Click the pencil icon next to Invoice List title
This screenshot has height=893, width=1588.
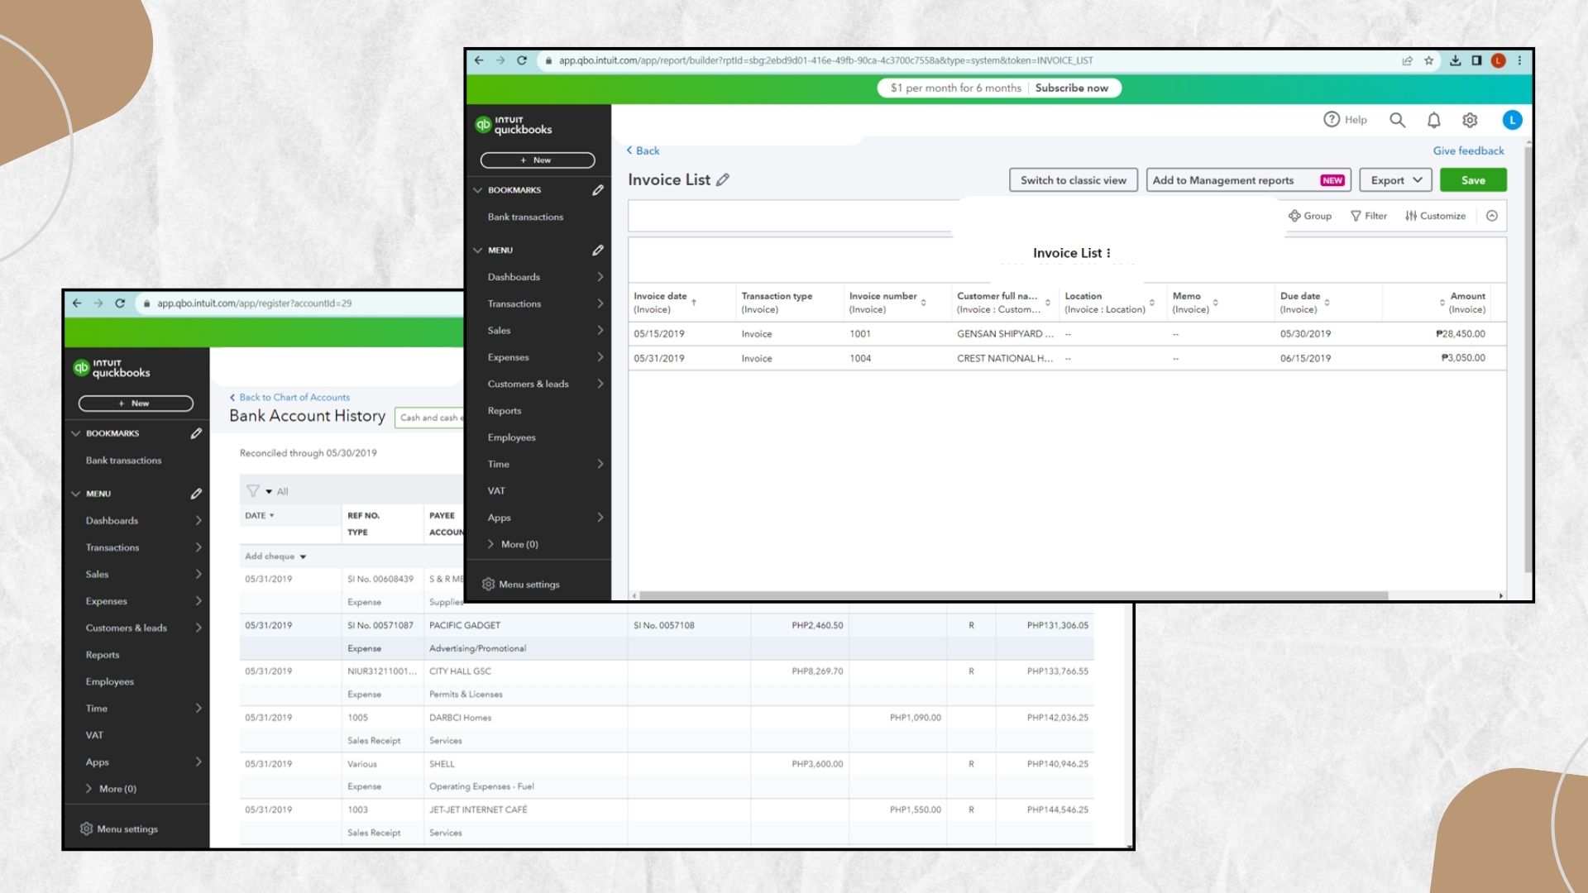(x=723, y=179)
